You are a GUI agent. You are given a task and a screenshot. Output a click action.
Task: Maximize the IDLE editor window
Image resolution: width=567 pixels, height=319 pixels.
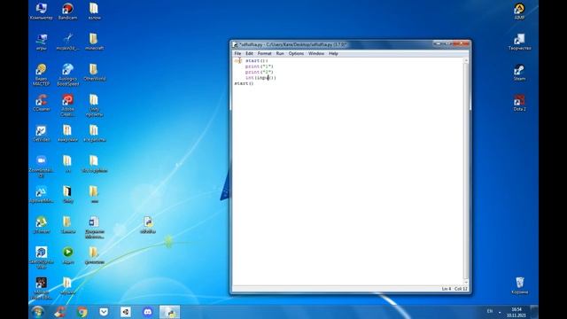447,43
